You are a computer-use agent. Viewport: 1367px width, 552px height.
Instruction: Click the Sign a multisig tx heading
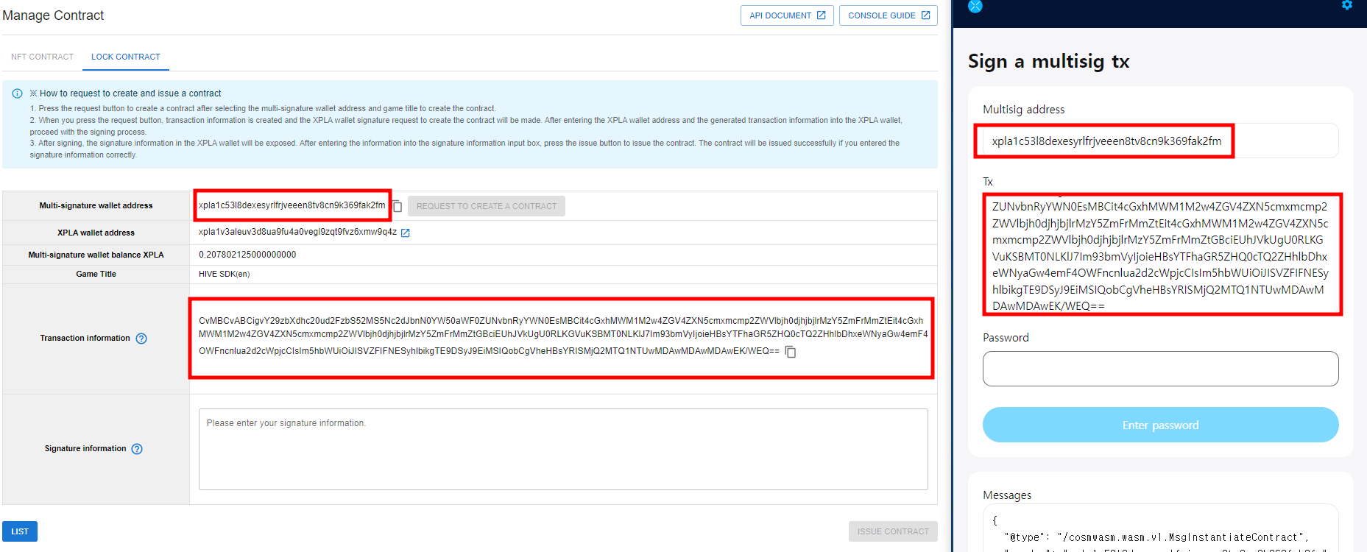[1048, 61]
